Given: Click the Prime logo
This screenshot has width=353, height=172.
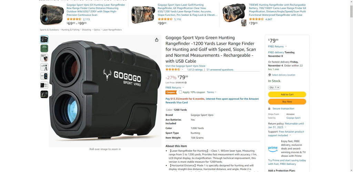Looking at the screenshot, I should (x=273, y=149).
